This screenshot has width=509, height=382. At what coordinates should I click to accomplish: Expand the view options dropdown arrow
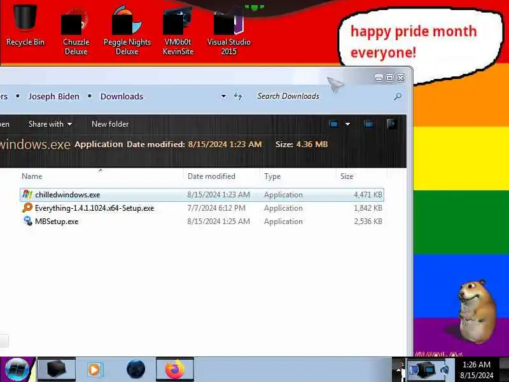point(347,124)
